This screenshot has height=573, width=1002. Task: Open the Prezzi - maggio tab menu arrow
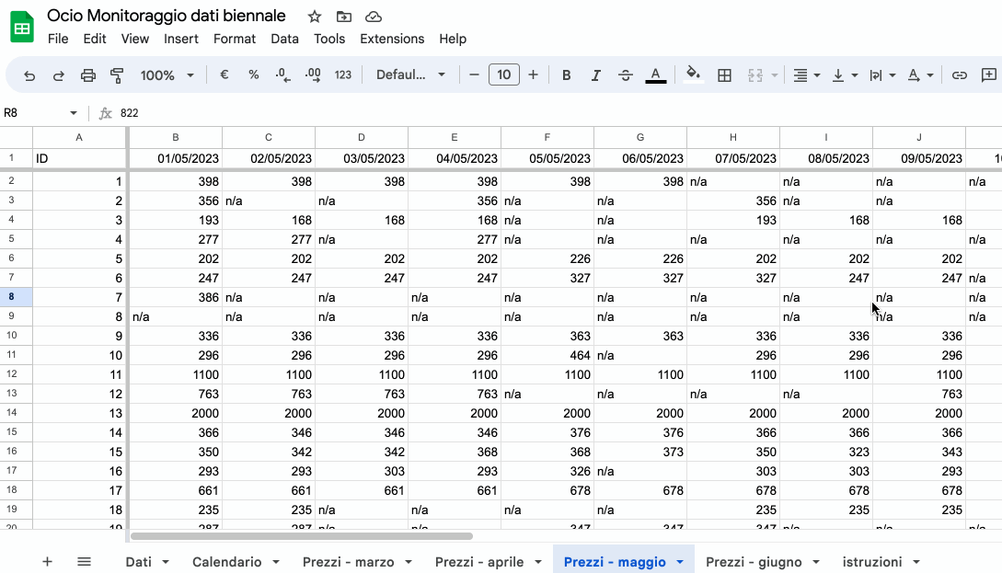pos(680,562)
